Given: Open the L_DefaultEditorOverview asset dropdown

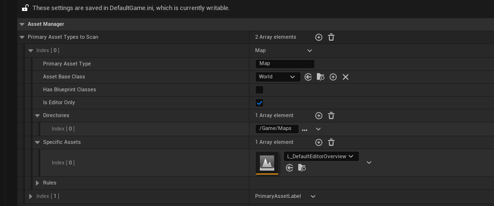Looking at the screenshot, I should click(321, 156).
